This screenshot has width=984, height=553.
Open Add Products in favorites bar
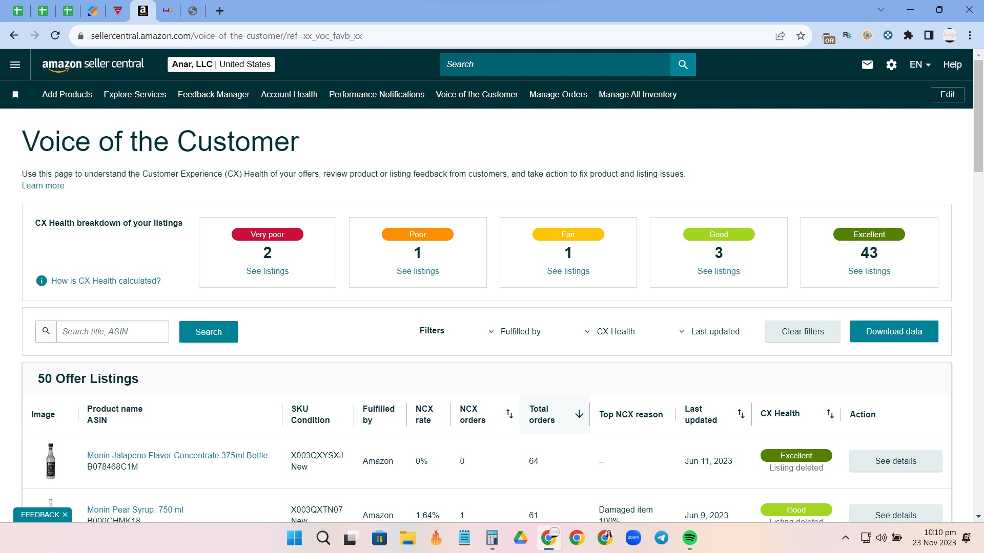[67, 94]
